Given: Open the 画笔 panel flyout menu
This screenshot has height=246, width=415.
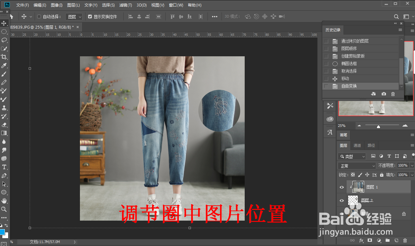Looking at the screenshot, I should pyautogui.click(x=412, y=135).
